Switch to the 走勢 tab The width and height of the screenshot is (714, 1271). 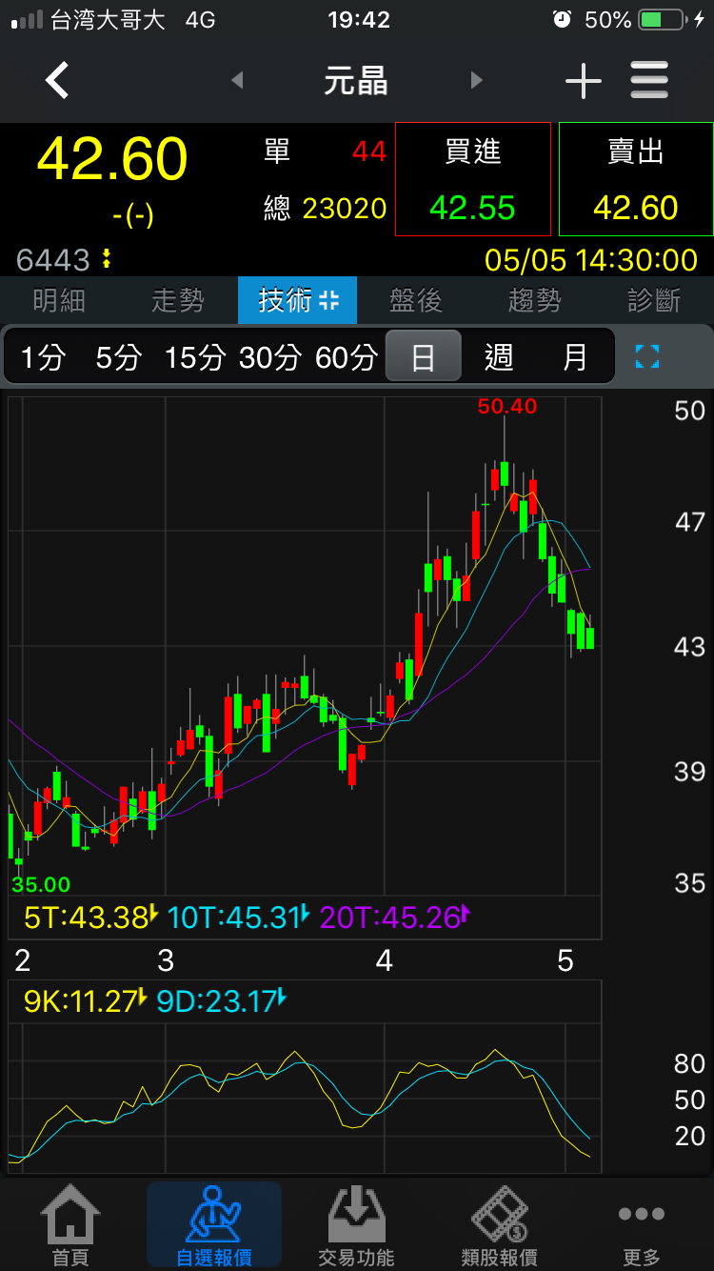click(178, 301)
